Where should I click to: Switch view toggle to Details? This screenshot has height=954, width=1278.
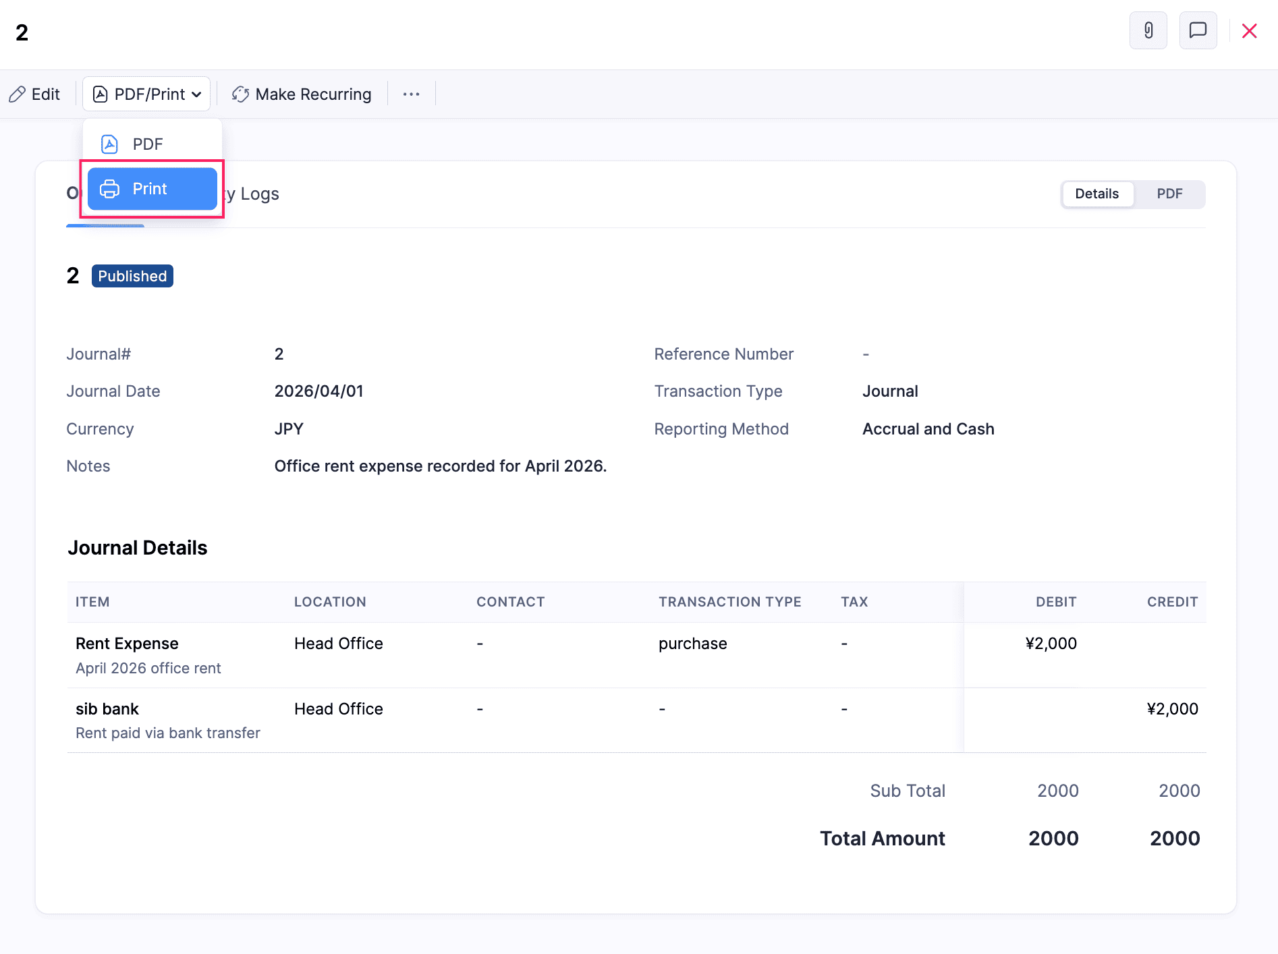tap(1096, 194)
